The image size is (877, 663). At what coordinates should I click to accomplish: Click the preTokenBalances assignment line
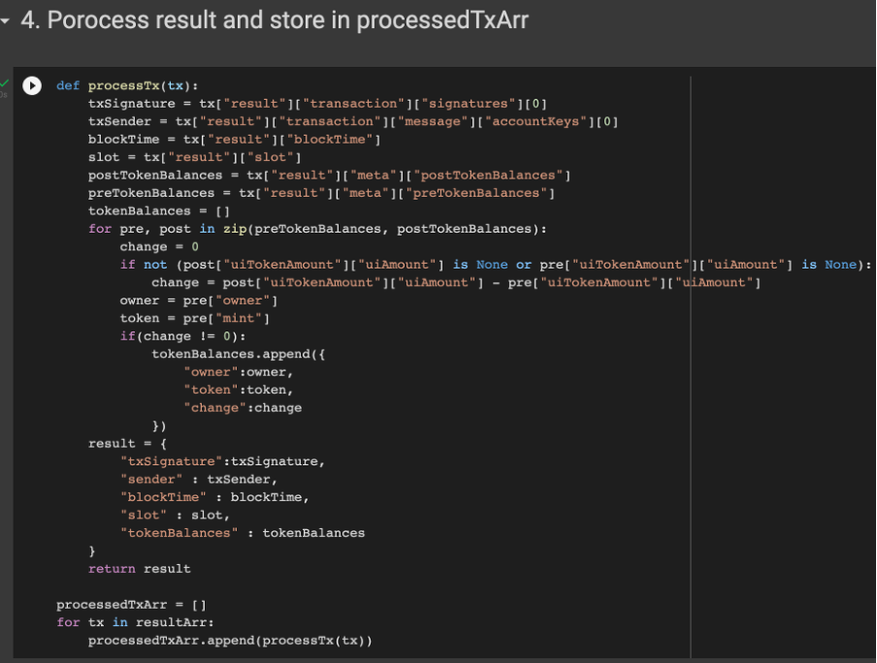[x=321, y=193]
